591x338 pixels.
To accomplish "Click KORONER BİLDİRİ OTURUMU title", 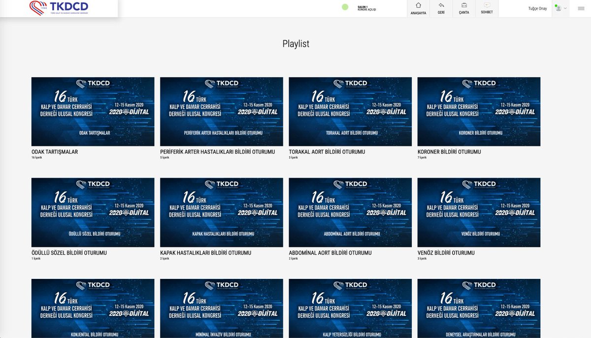I will point(449,152).
